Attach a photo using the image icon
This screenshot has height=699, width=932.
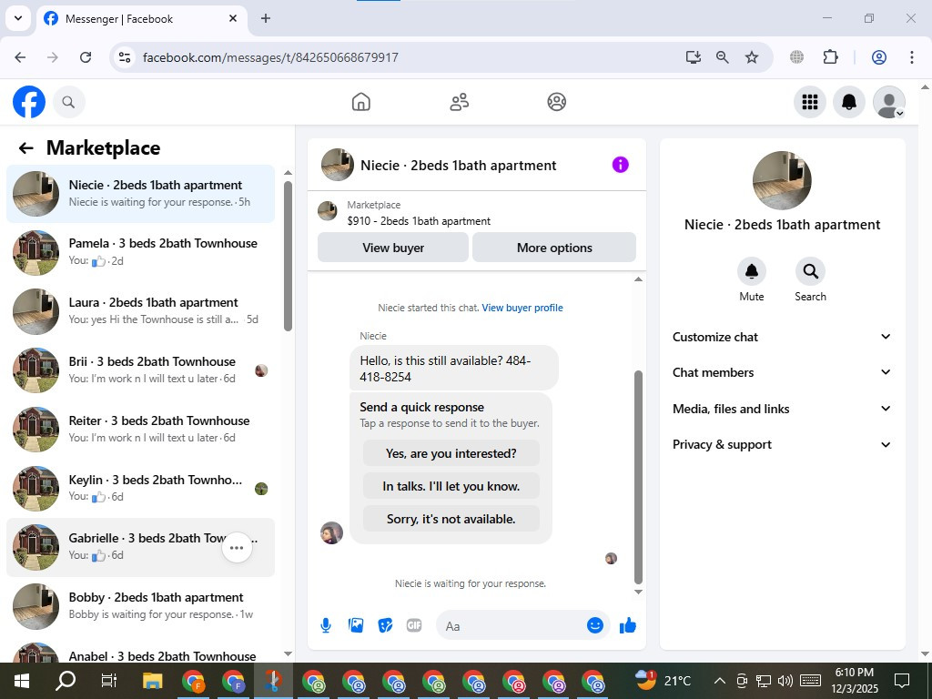coord(356,625)
